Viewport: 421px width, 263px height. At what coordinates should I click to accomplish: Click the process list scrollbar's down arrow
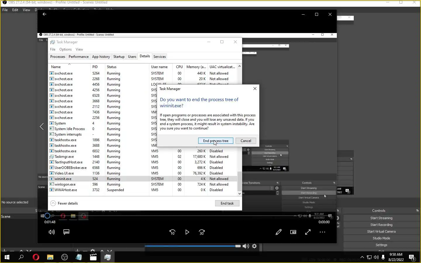point(239,193)
